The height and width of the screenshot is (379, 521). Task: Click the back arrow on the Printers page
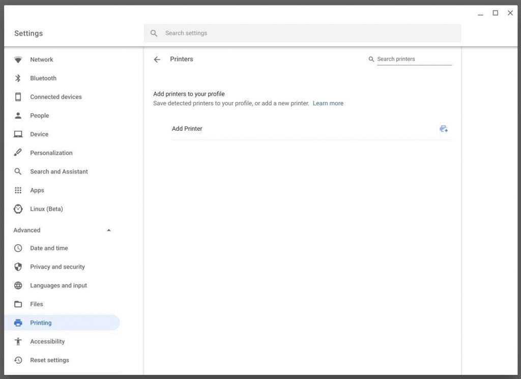click(157, 59)
